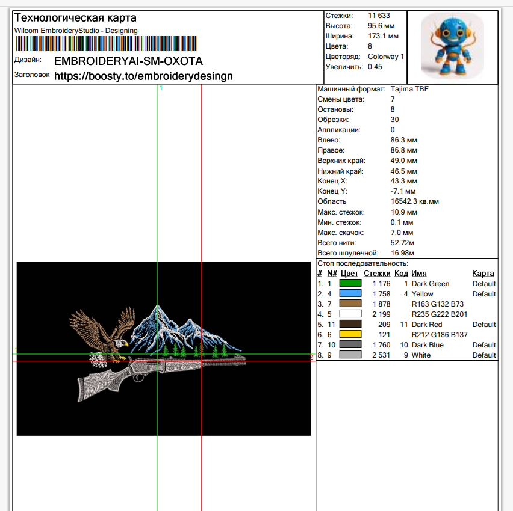Click the 'Имя' column header
The height and width of the screenshot is (511, 513).
coord(419,274)
